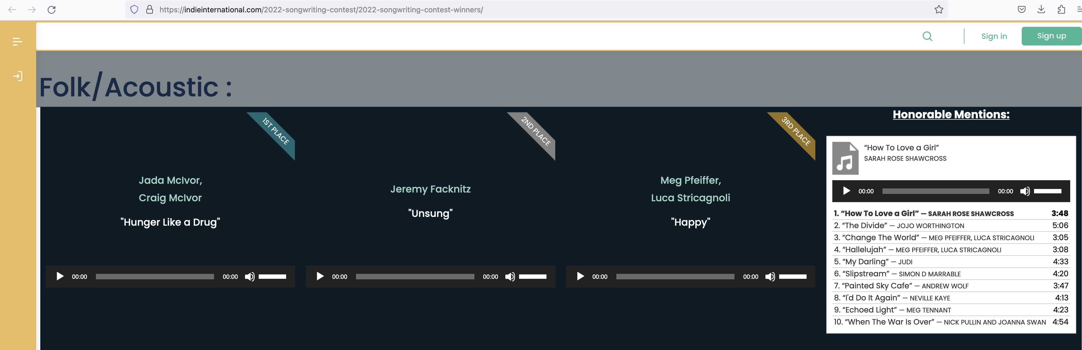Play the "Happy" track

(580, 277)
